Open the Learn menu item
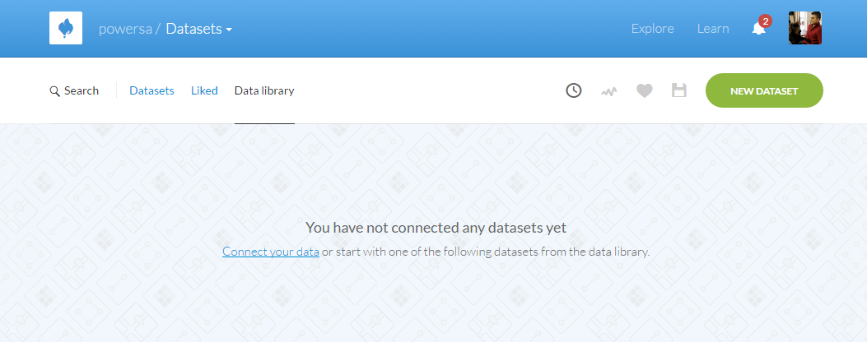 (x=713, y=29)
